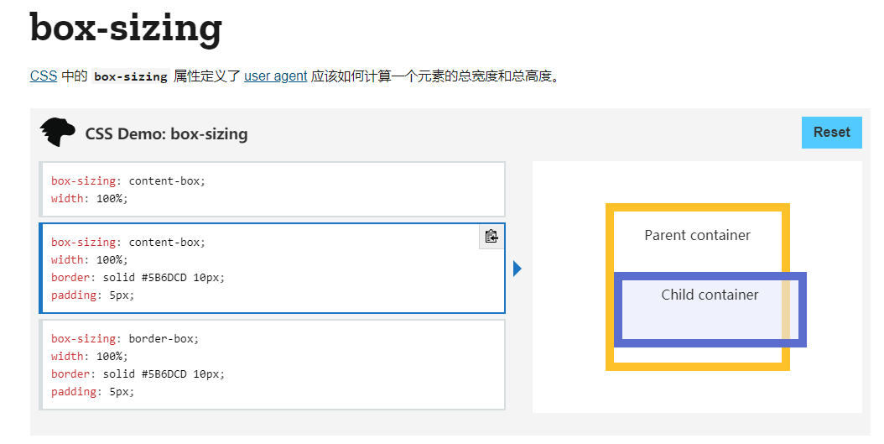Click the blue border of the child container

710,342
